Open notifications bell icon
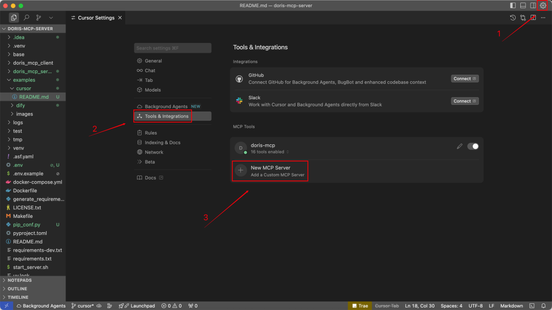Image resolution: width=552 pixels, height=310 pixels. point(543,306)
